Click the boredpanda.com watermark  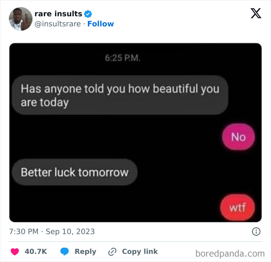point(230,254)
